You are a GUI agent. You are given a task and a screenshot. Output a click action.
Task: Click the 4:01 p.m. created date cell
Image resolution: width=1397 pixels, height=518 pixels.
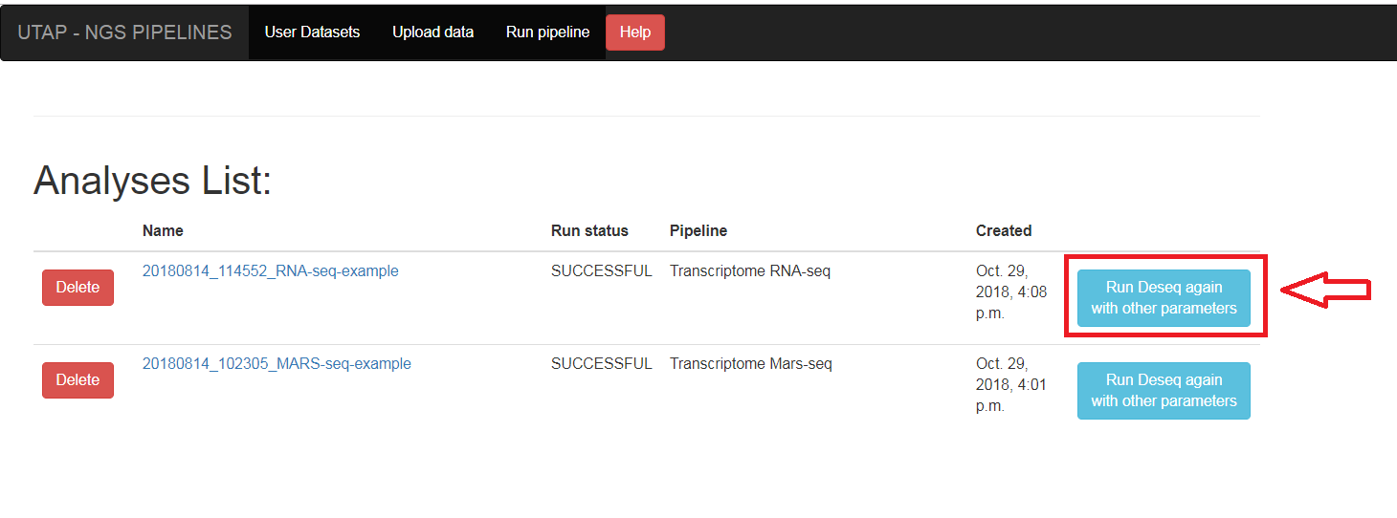pyautogui.click(x=1000, y=384)
